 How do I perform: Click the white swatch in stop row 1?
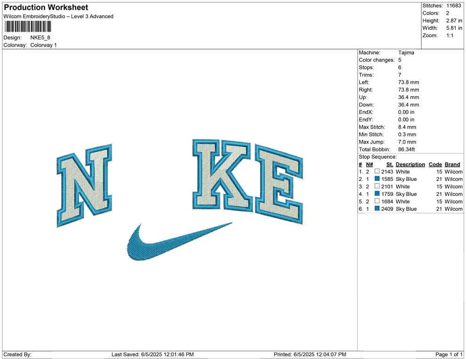[x=377, y=171]
